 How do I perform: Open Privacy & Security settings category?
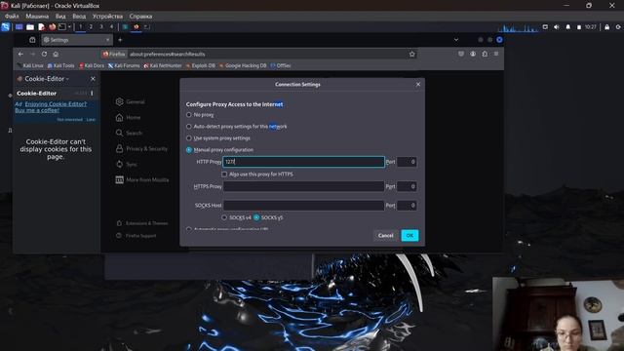(x=141, y=148)
